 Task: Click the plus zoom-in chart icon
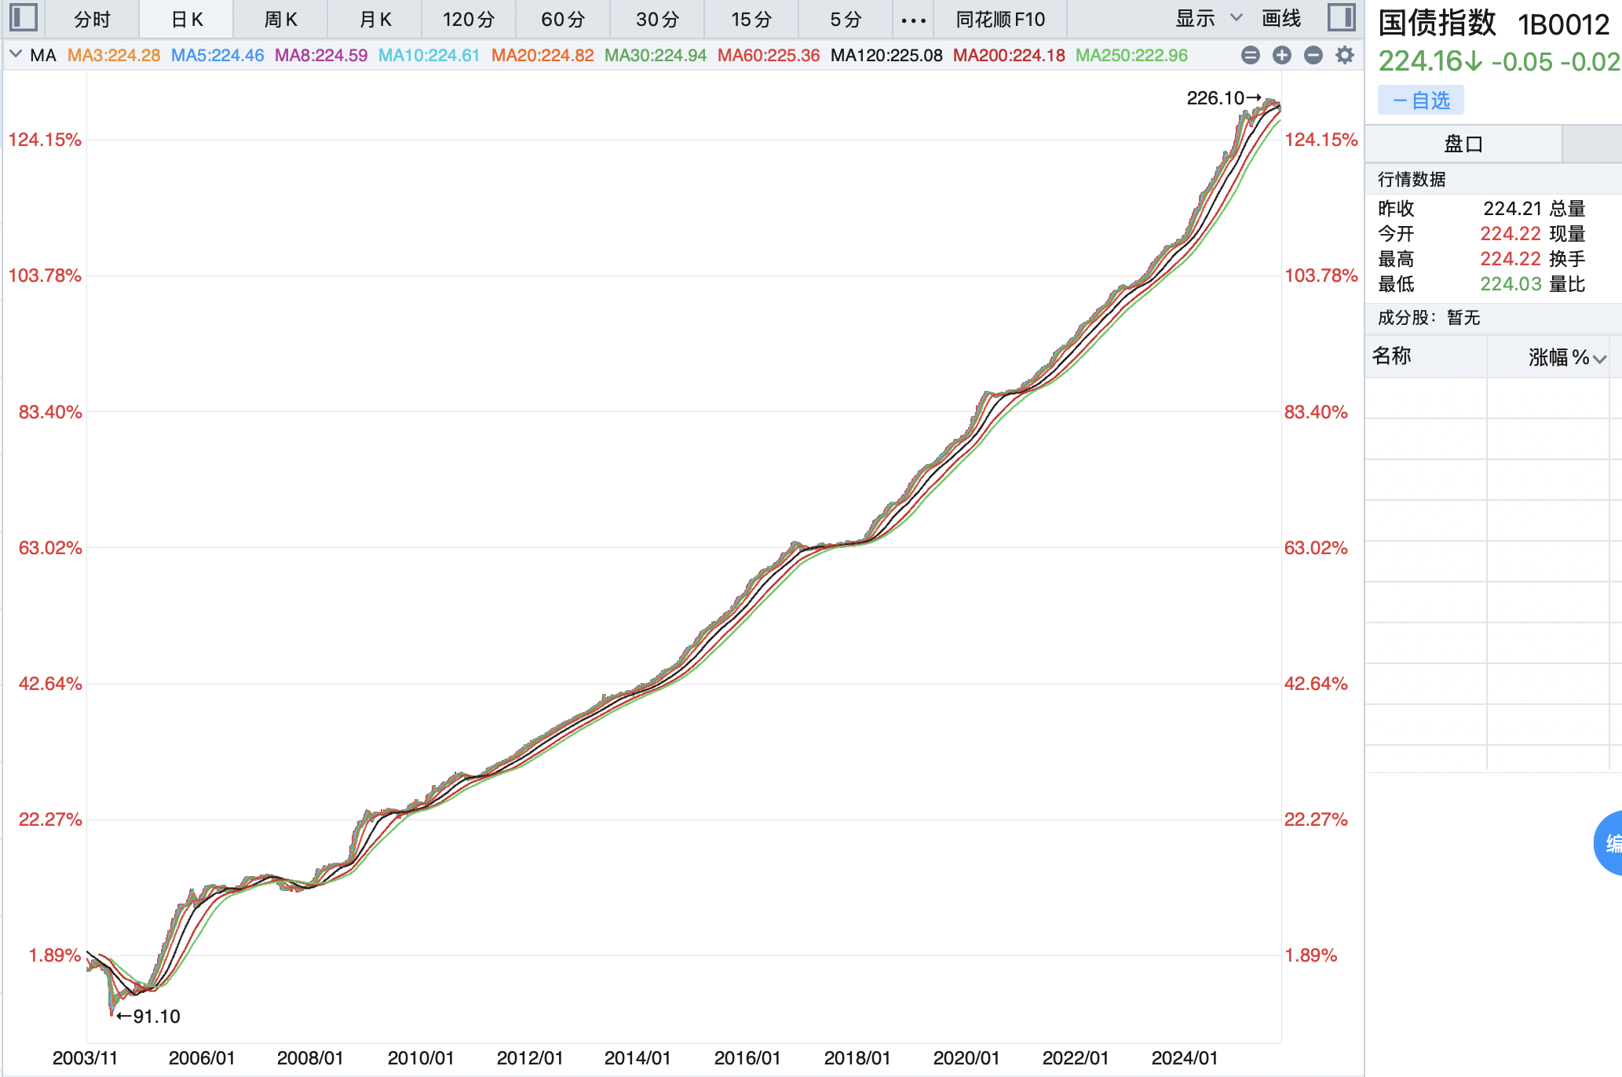(1282, 55)
